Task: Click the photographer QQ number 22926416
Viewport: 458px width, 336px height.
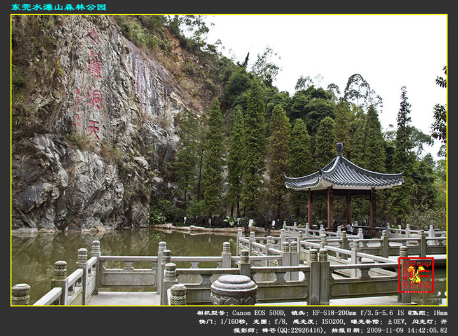Action: (x=305, y=330)
